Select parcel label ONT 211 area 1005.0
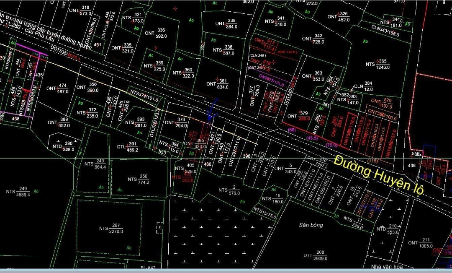The image size is (452, 273). (x=421, y=243)
